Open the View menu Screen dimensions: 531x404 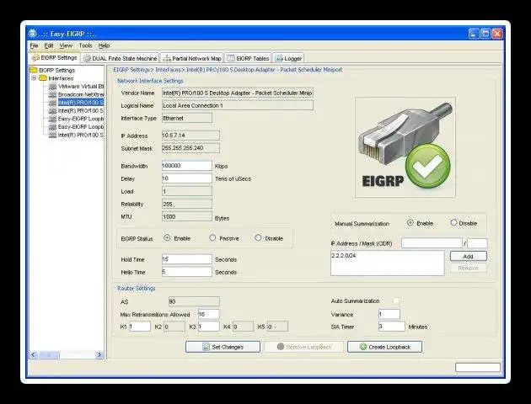click(66, 45)
